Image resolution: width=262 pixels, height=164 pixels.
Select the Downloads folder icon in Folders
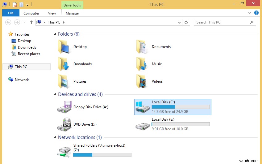click(x=64, y=64)
